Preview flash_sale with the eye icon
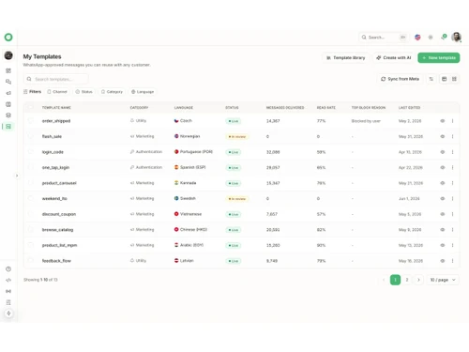This screenshot has height=352, width=469. point(443,136)
